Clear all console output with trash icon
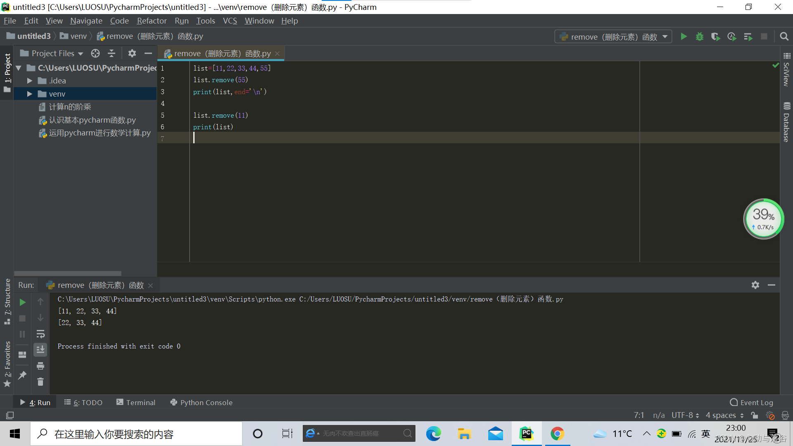The image size is (793, 446). (x=40, y=382)
